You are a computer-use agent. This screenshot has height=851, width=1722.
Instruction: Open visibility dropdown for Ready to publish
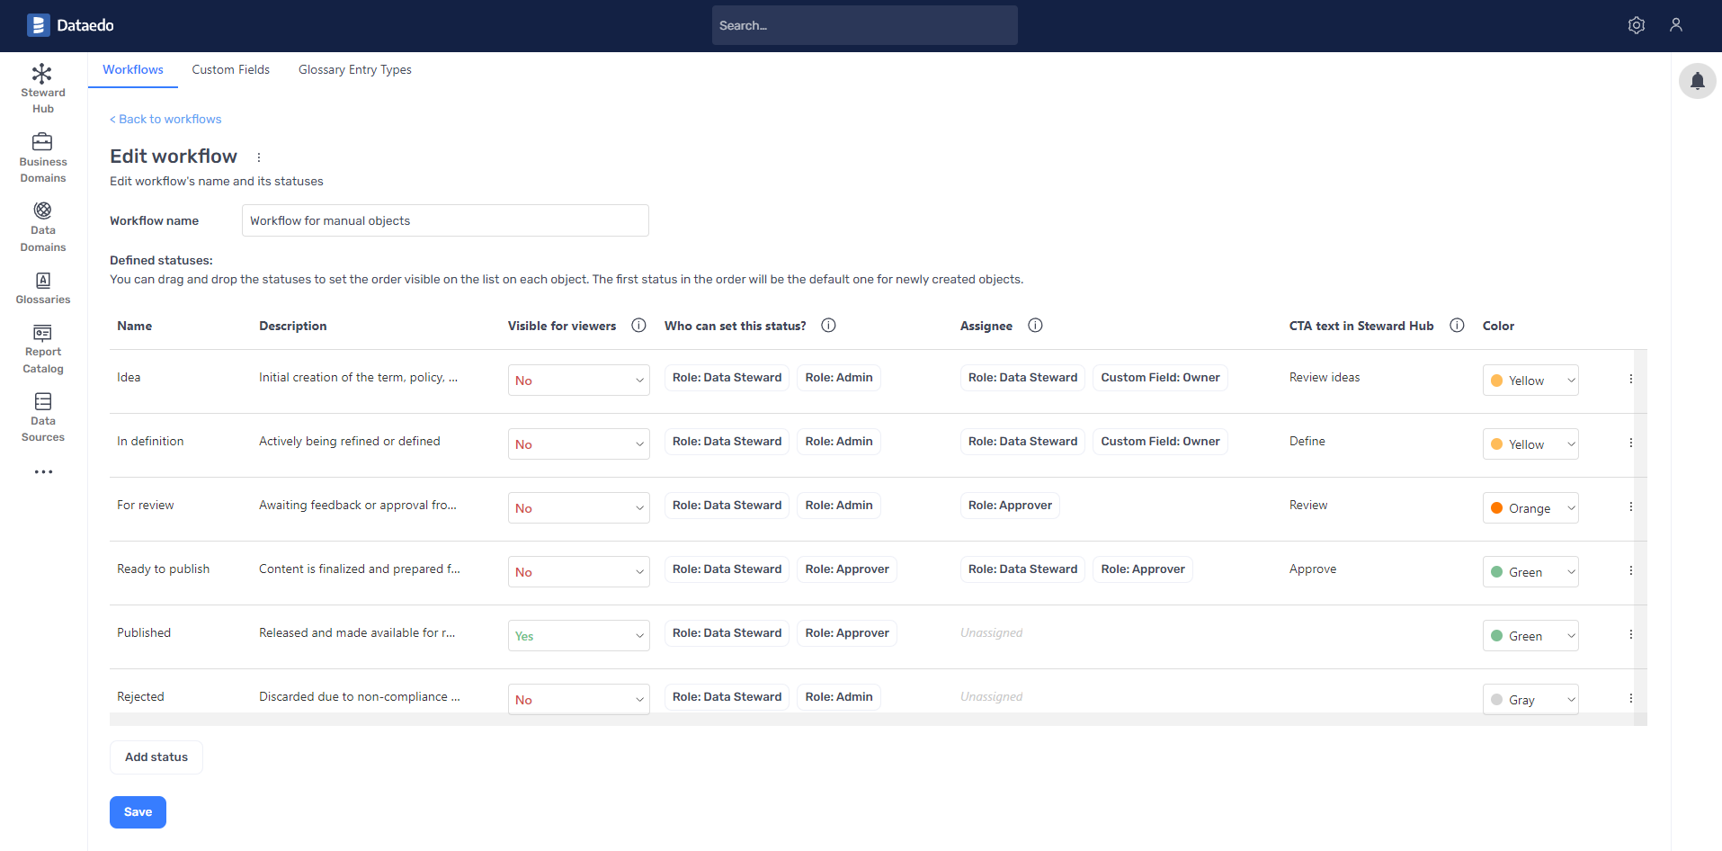point(578,572)
